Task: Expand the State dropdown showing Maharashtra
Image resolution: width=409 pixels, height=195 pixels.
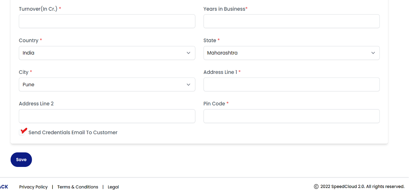Action: (291, 53)
